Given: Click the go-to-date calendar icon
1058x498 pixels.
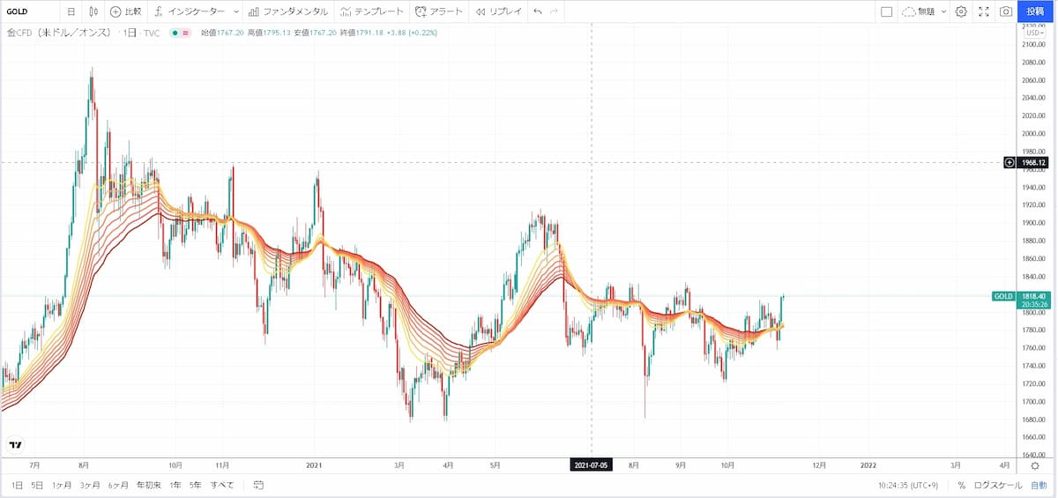Looking at the screenshot, I should (x=258, y=485).
